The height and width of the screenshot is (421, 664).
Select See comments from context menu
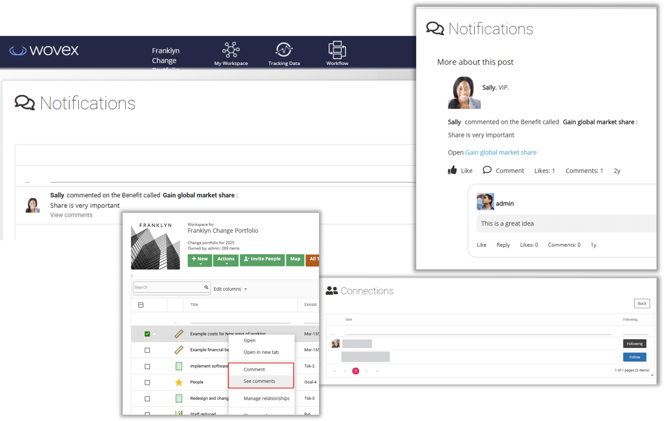[259, 381]
